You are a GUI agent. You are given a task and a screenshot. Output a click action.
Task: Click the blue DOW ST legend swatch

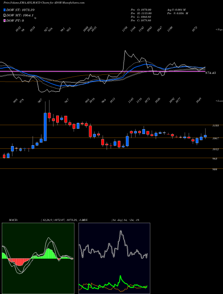tap(4, 10)
